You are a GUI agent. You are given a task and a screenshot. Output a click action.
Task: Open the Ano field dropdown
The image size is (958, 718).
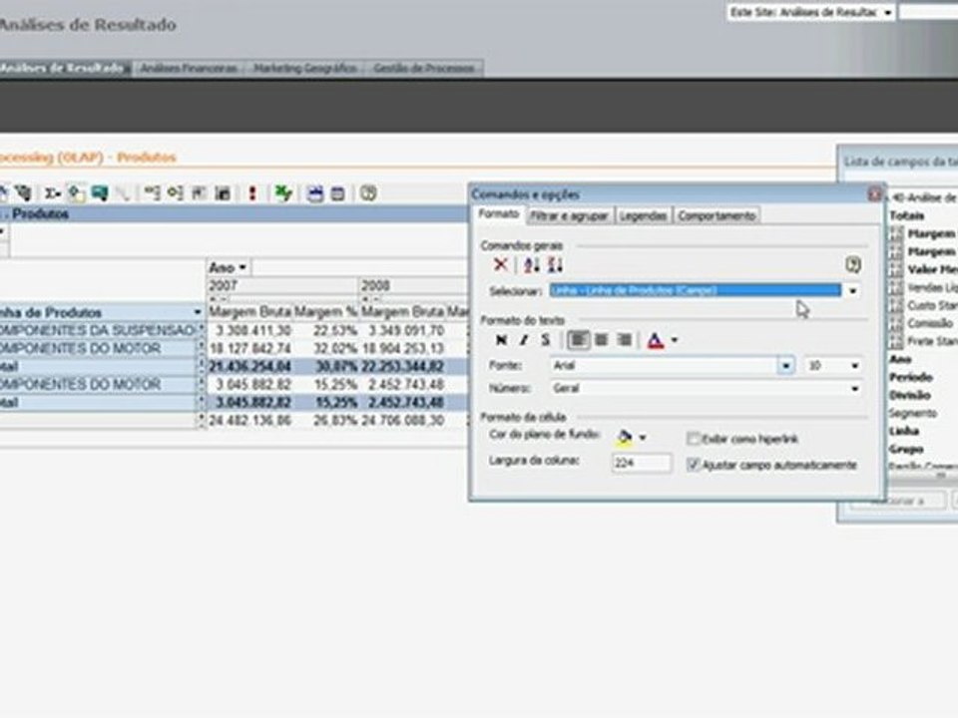tap(242, 267)
